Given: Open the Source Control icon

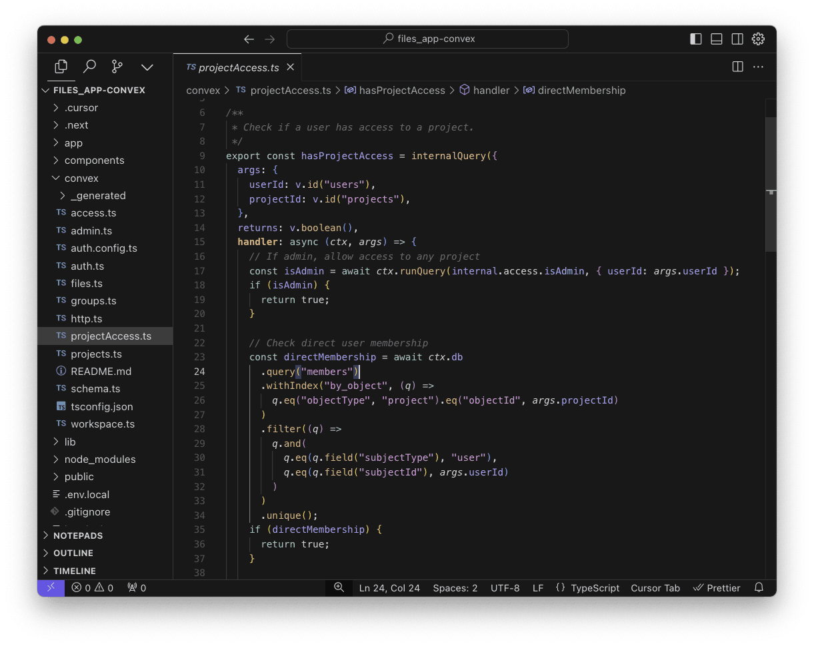Looking at the screenshot, I should pos(117,67).
